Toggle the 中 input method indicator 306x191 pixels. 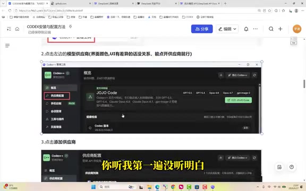coord(269,187)
